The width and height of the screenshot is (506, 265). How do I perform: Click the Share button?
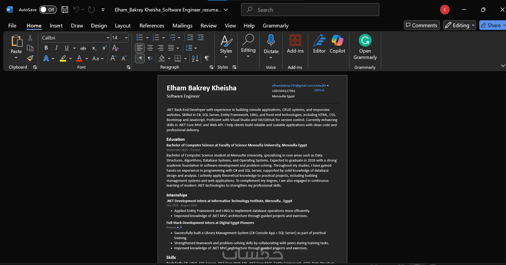pos(491,25)
